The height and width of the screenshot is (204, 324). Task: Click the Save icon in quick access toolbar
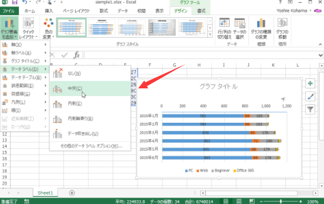pyautogui.click(x=14, y=2)
